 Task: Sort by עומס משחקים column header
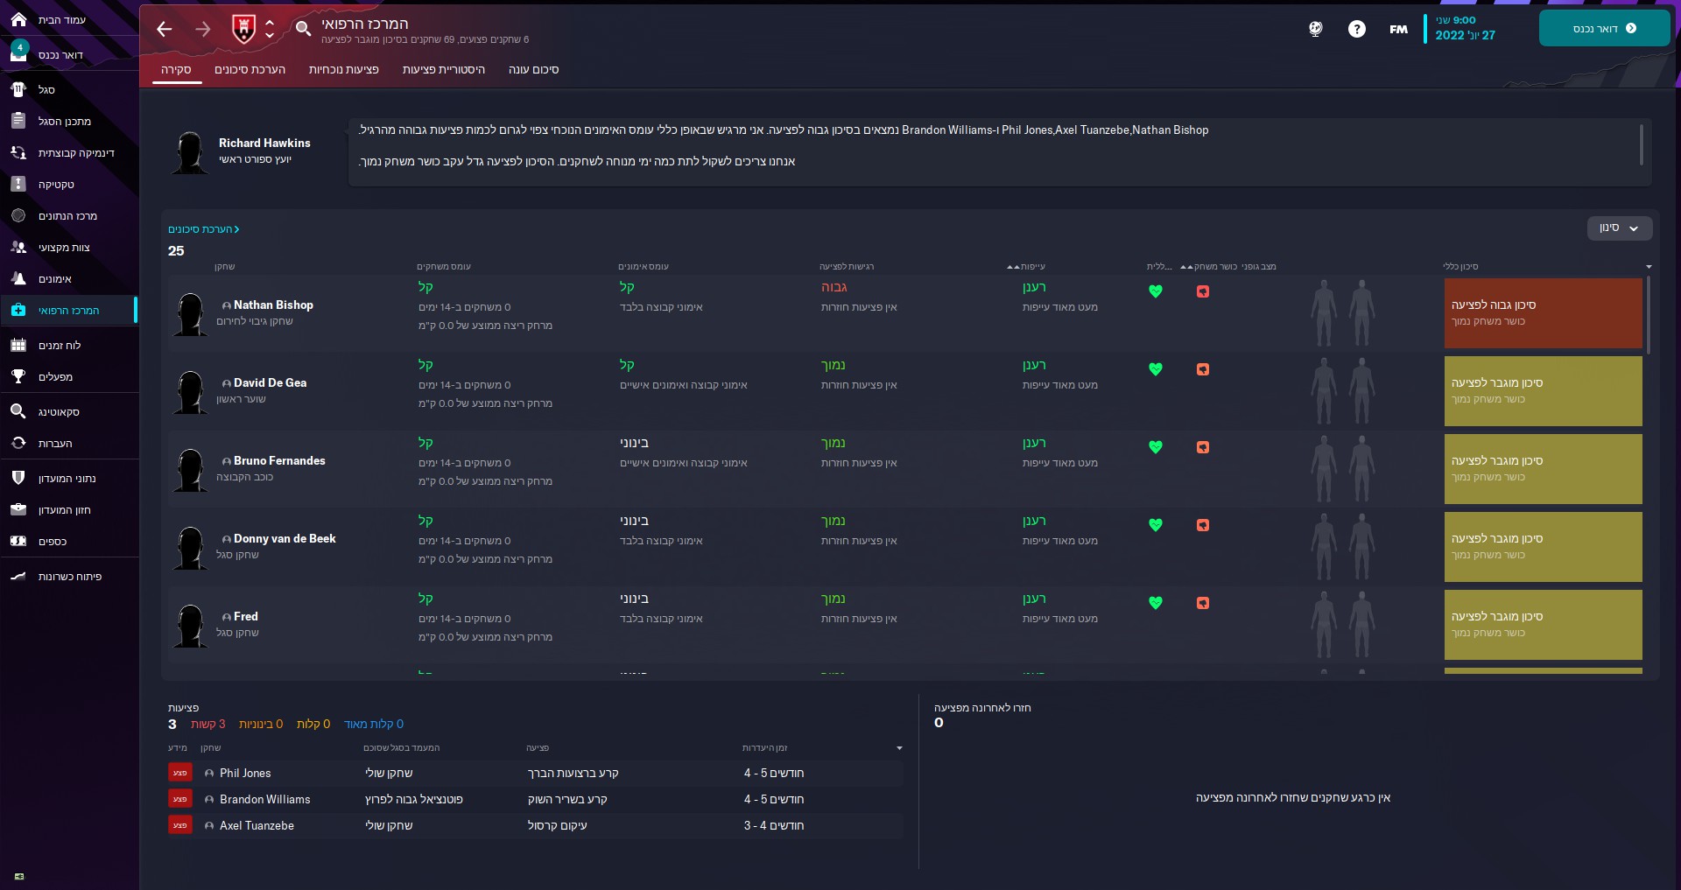click(x=444, y=267)
